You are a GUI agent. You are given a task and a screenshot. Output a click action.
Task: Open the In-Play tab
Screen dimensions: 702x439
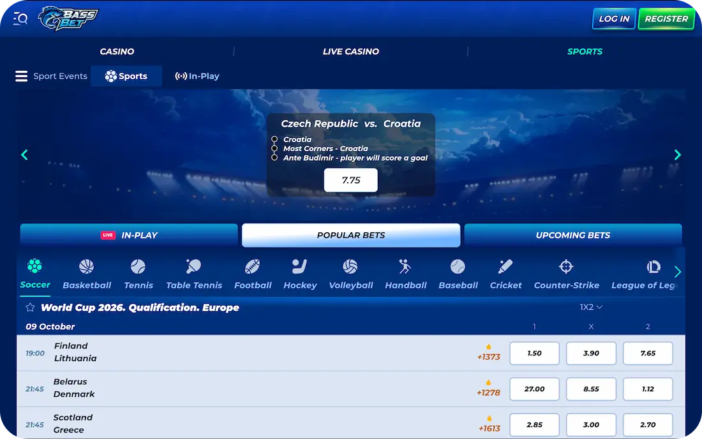pos(197,76)
